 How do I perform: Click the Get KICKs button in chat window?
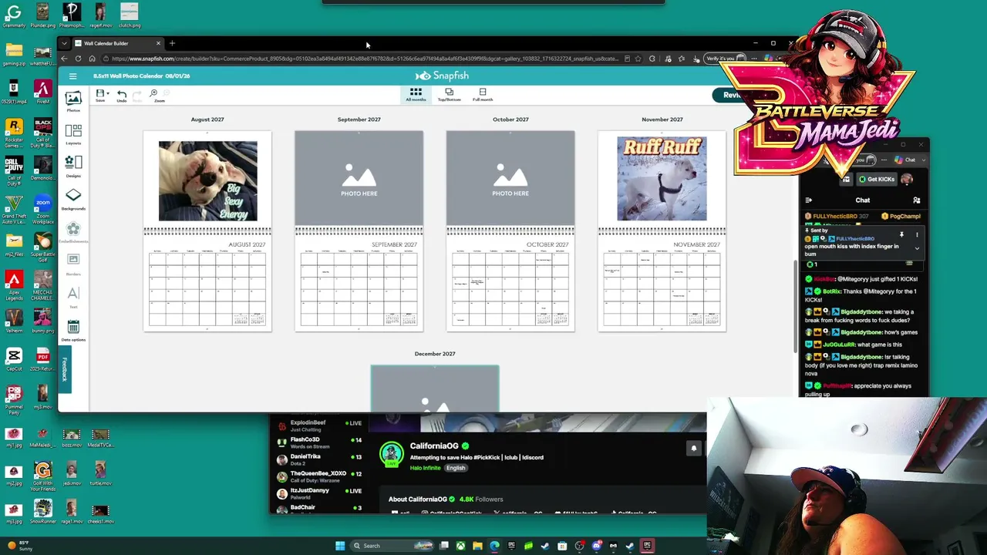click(x=876, y=180)
